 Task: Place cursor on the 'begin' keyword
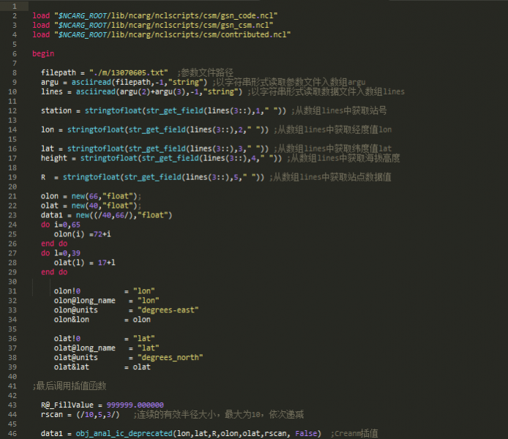pos(42,53)
